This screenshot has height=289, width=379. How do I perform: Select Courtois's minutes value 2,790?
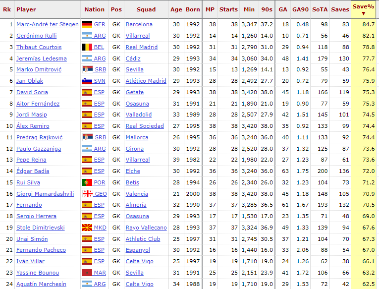249,47
